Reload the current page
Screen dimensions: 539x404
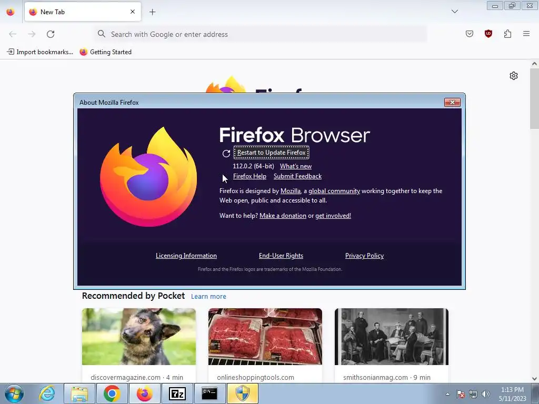click(51, 34)
